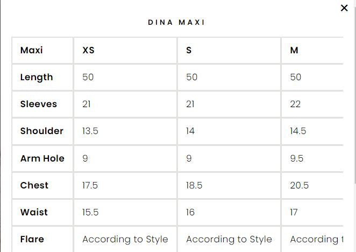Image resolution: width=356 pixels, height=252 pixels.
Task: Click the M arm hole value 9.5
Action: pos(297,158)
